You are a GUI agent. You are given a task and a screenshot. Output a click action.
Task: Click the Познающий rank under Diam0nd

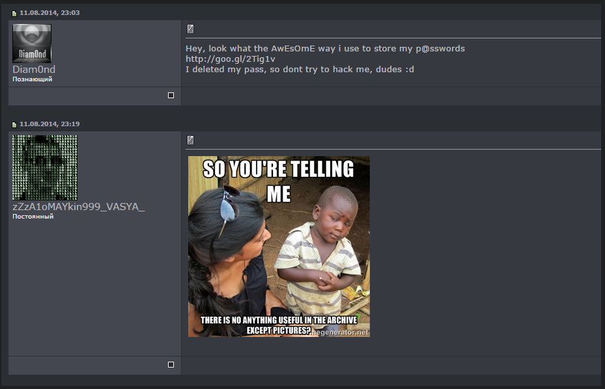click(x=33, y=79)
